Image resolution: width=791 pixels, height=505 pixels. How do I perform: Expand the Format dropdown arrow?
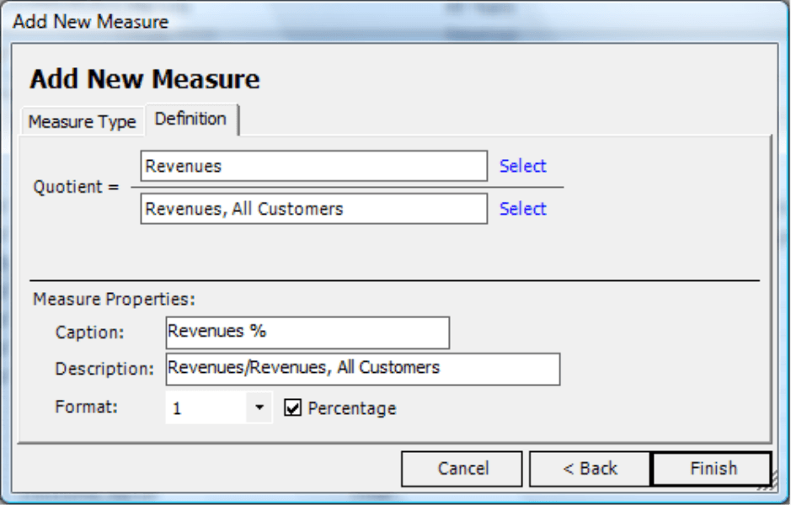[x=259, y=407]
